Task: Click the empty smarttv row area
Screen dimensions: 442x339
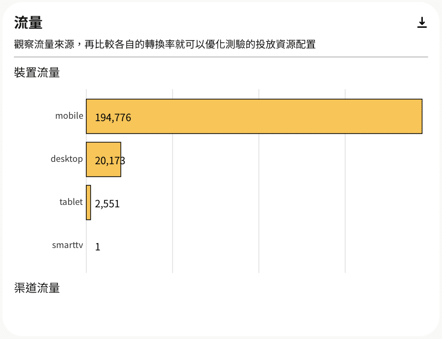Action: [x=254, y=246]
